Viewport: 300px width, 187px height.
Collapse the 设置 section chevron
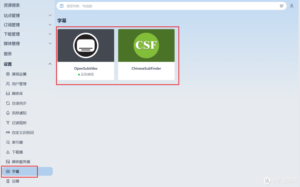50,64
